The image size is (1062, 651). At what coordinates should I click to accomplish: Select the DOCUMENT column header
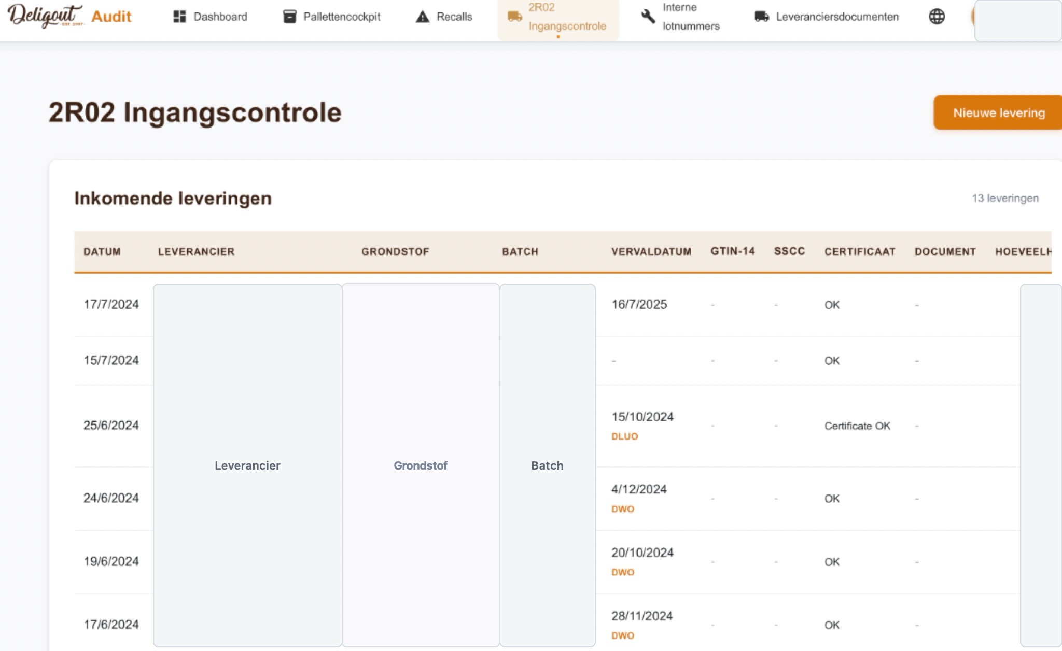pos(945,251)
